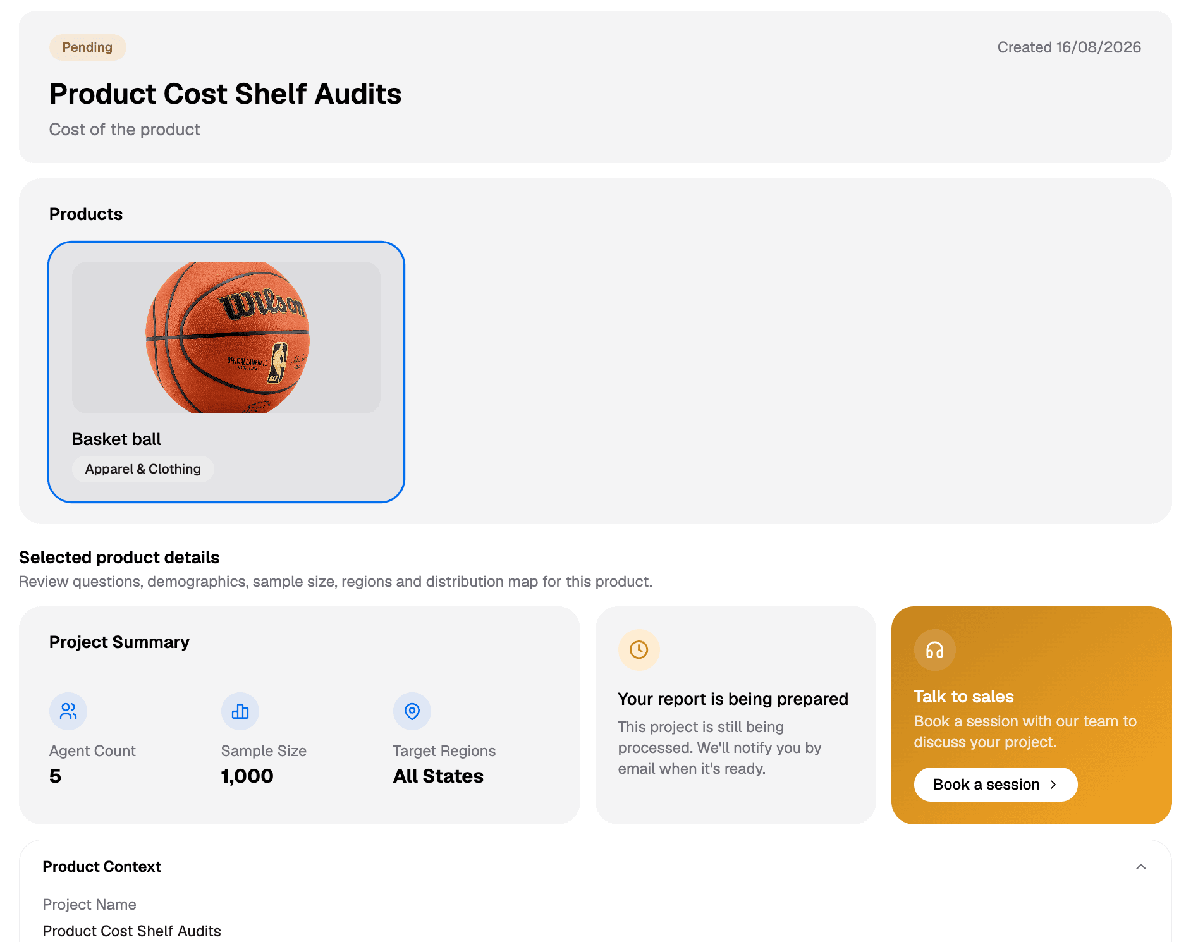This screenshot has width=1186, height=942.
Task: Click the Project Summary heading
Action: point(119,642)
